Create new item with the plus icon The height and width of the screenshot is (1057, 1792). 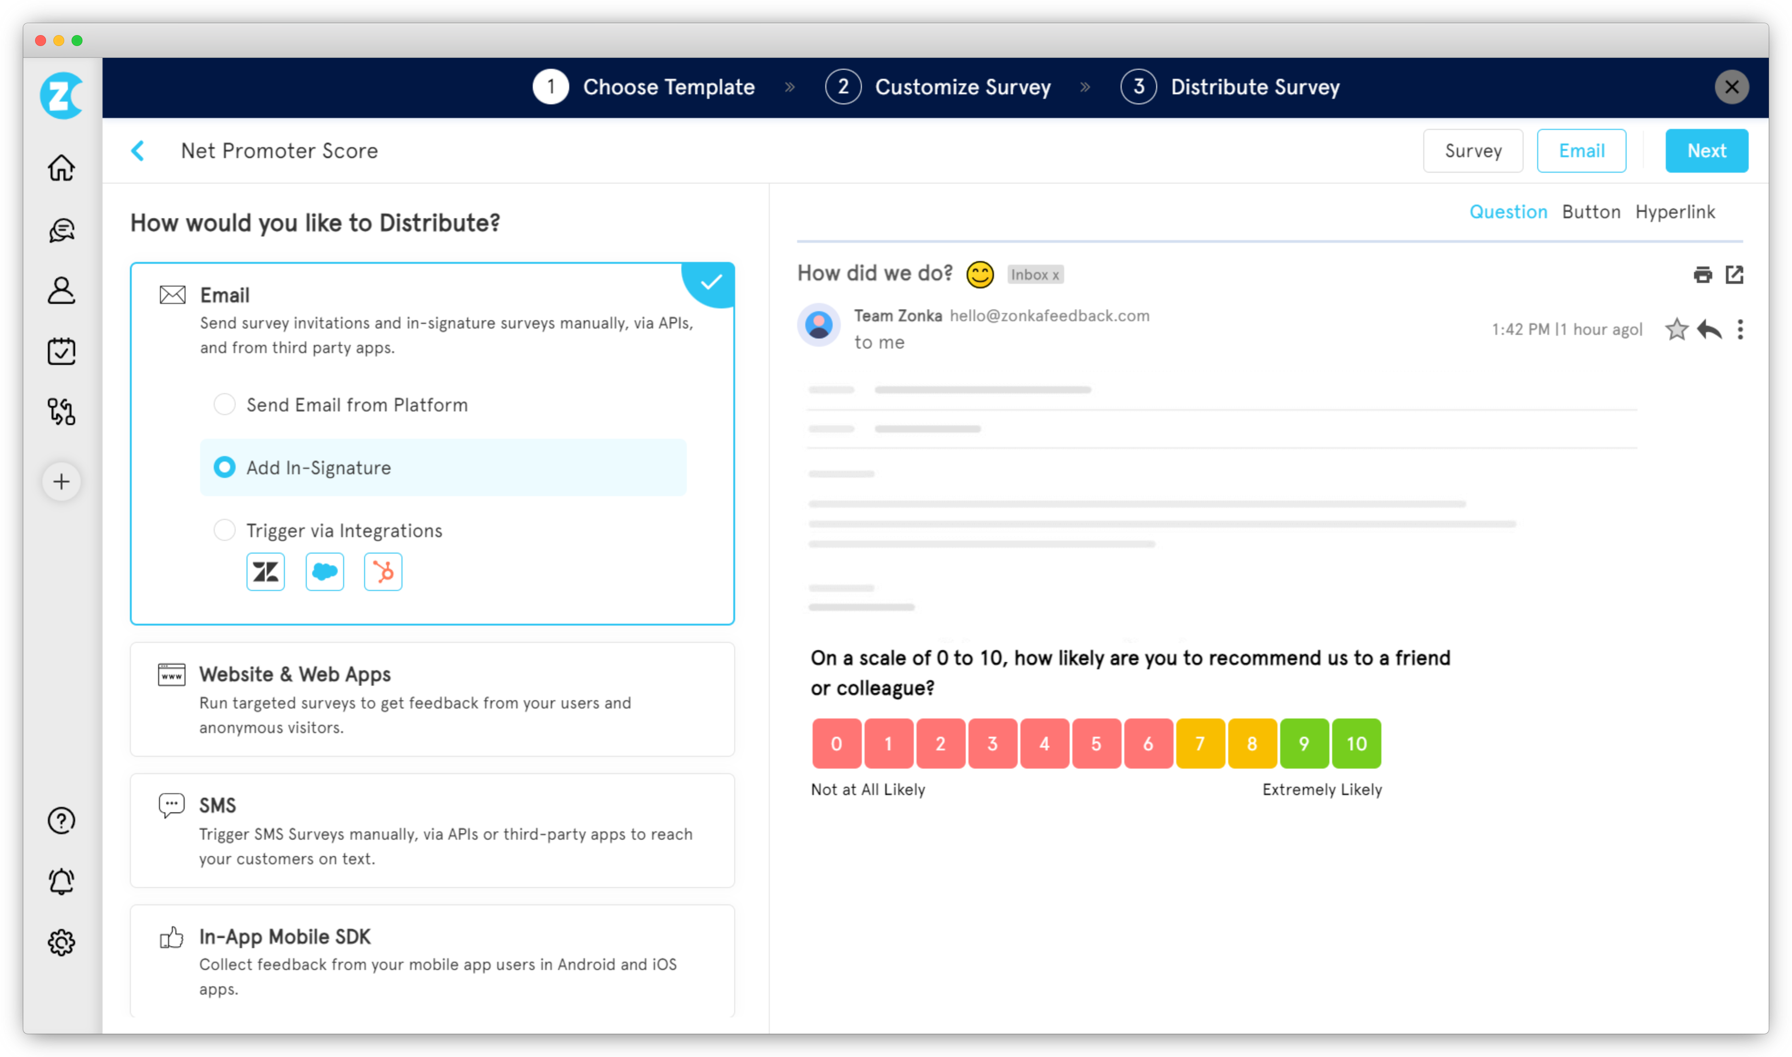61,481
